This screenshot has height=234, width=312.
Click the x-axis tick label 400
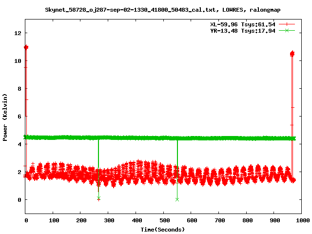coord(136,220)
